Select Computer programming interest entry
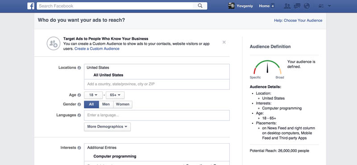The image size is (357, 165). pos(115,157)
